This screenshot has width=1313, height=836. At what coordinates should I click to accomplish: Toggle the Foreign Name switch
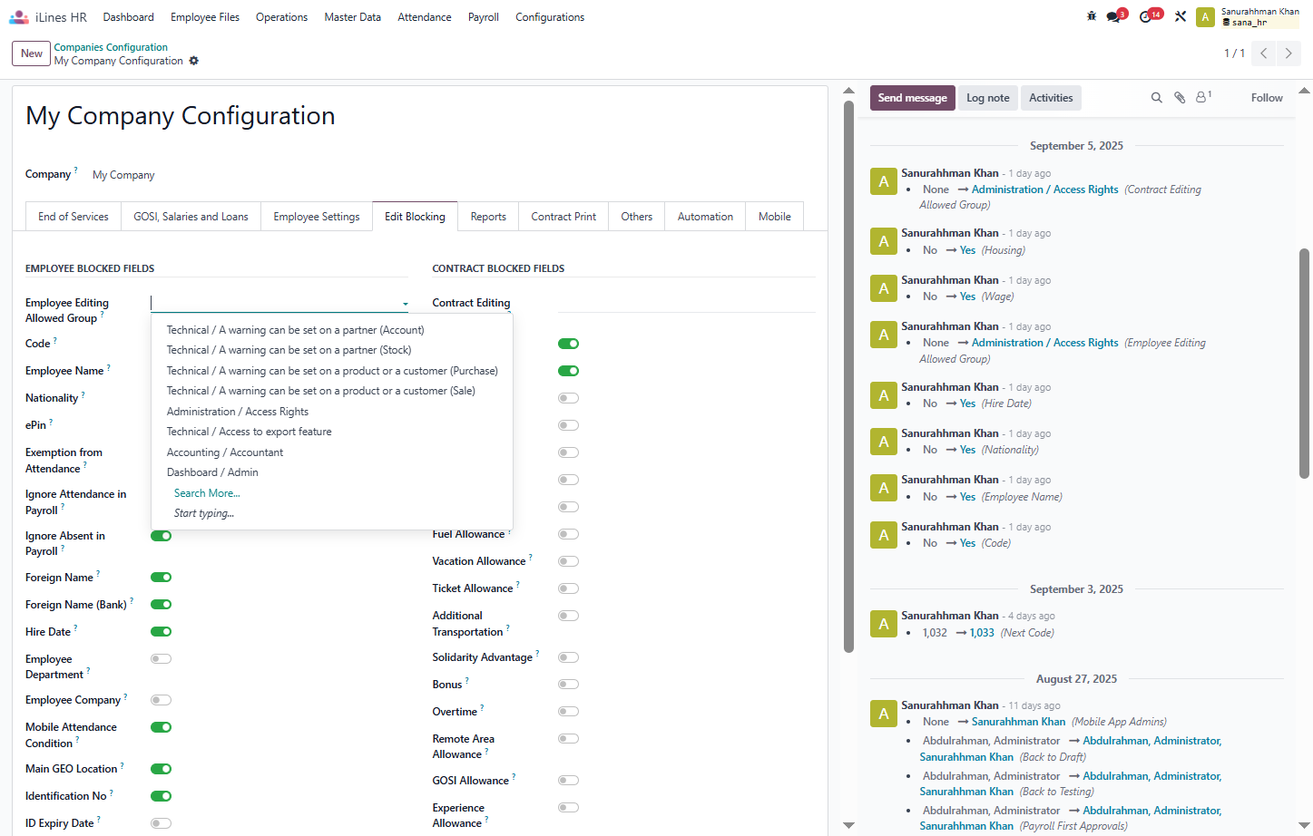pyautogui.click(x=162, y=578)
